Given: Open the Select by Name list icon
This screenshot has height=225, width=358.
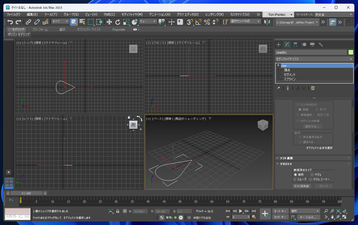Looking at the screenshot, I should click(82, 22).
